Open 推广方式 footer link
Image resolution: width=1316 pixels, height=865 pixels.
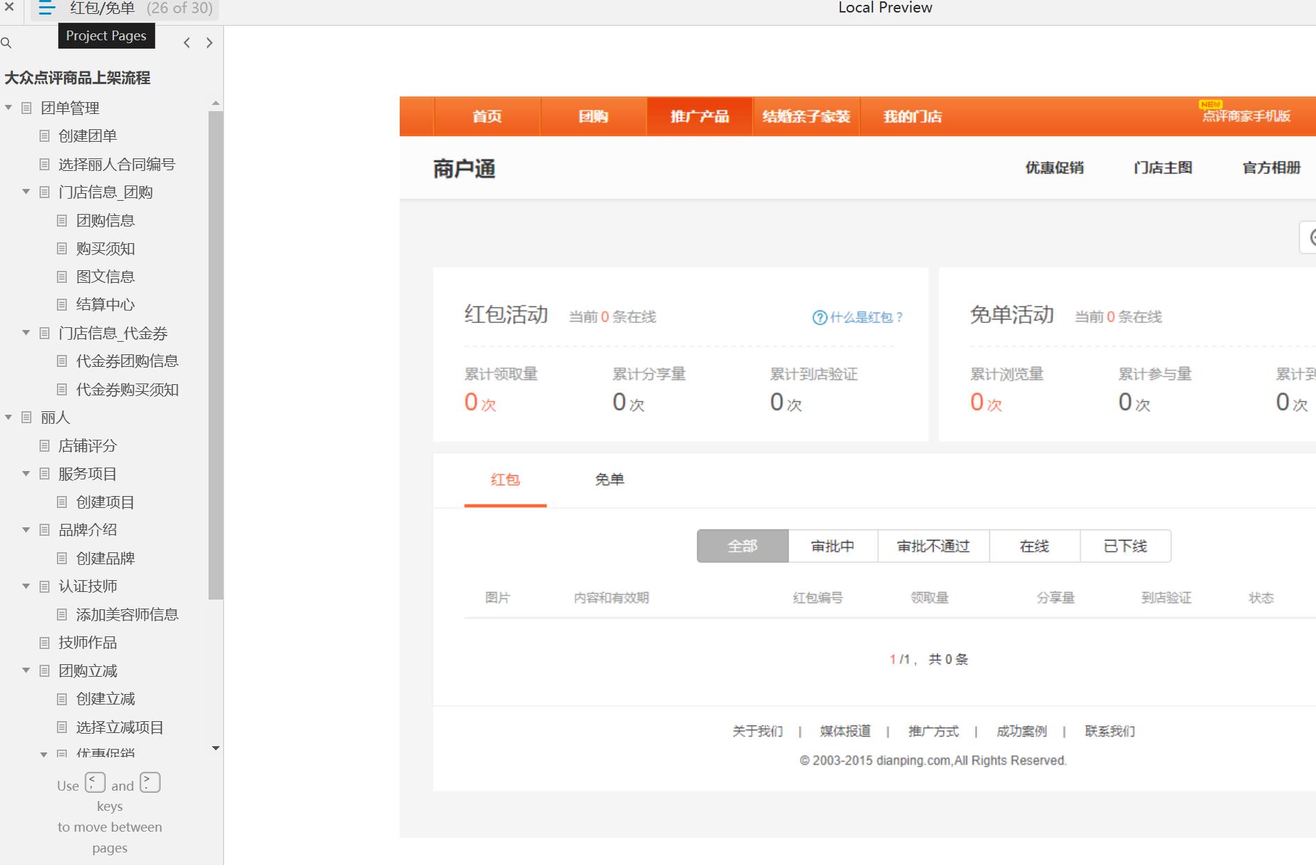934,731
